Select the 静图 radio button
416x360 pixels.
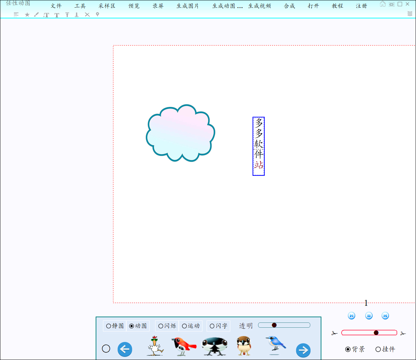click(115, 326)
